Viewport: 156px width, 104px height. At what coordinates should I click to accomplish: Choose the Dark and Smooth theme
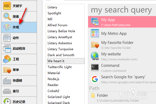66,55
